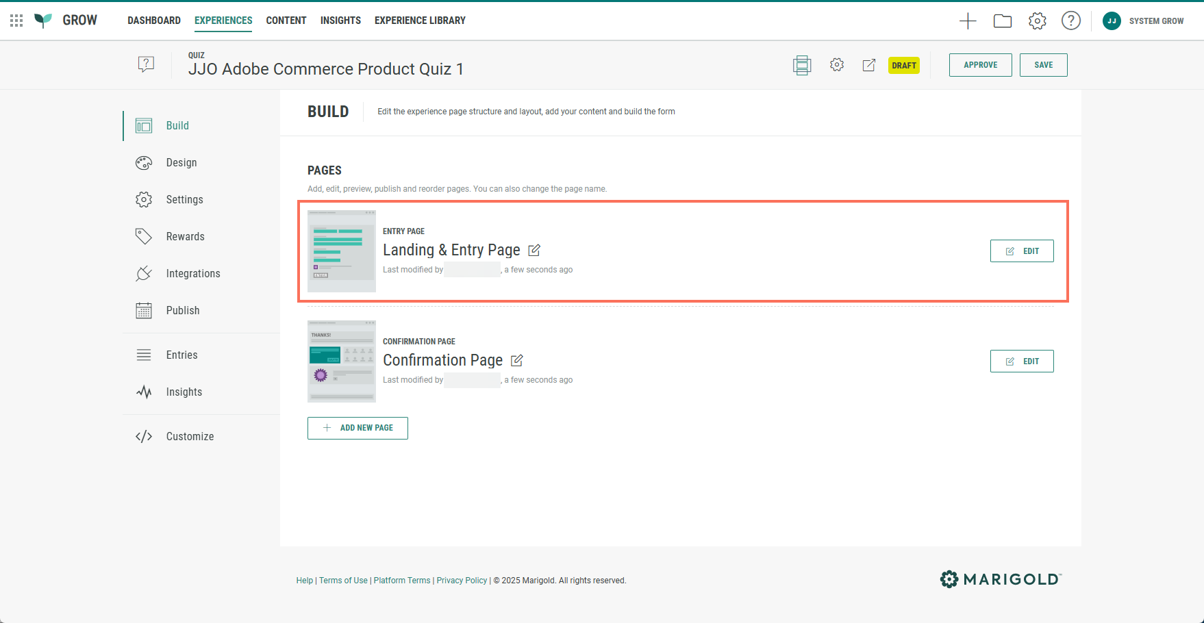This screenshot has width=1204, height=623.
Task: Select Design in the left sidebar
Action: 181,163
